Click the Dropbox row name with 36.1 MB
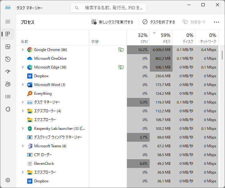 pos(41,181)
